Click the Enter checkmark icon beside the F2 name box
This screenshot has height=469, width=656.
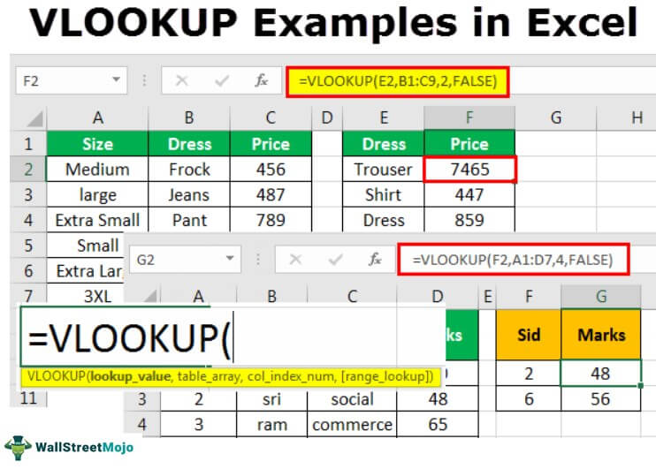(222, 80)
